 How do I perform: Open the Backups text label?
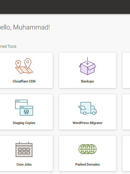[88, 81]
